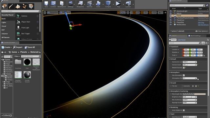The width and height of the screenshot is (210, 118).
Task: Select the Visual category
Action: coord(4,26)
